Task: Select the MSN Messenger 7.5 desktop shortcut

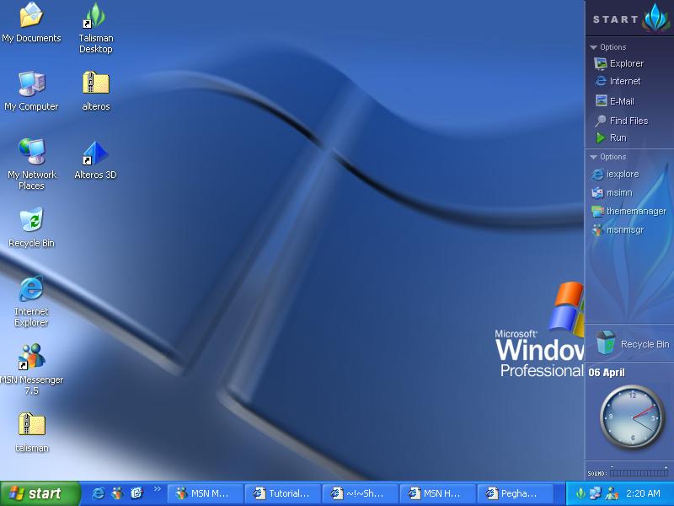Action: pyautogui.click(x=31, y=369)
